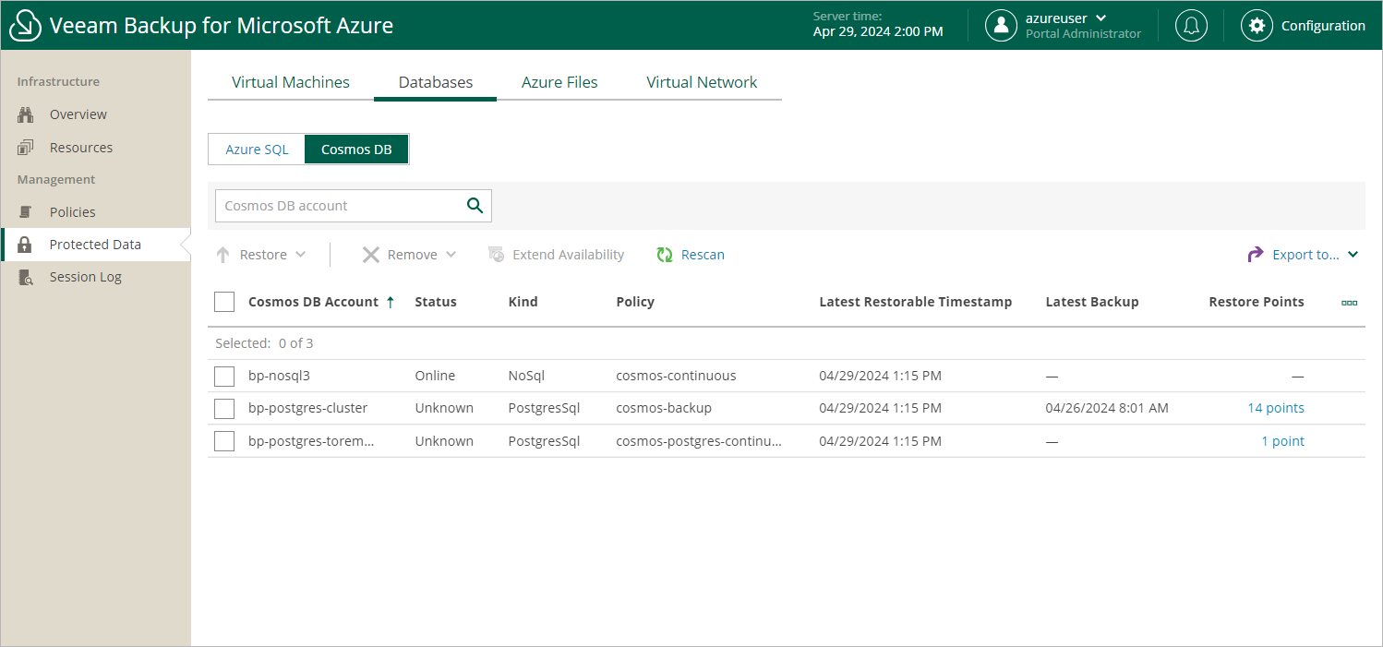The width and height of the screenshot is (1383, 647).
Task: Select the bp-nosql3 account name
Action: pos(279,376)
